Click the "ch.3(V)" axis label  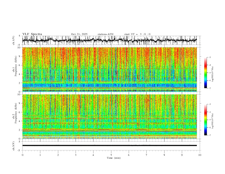14,146
